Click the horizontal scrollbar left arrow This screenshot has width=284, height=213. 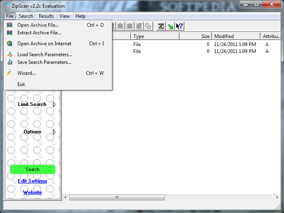(x=65, y=197)
